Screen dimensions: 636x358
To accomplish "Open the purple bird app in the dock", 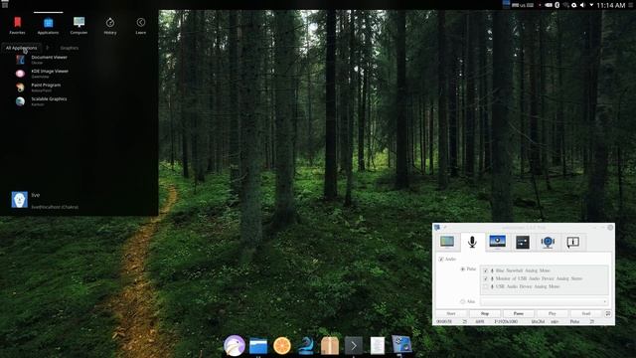I will pos(235,346).
